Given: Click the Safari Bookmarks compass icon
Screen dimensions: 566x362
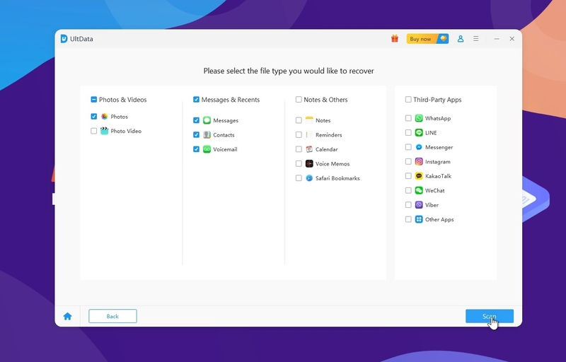Looking at the screenshot, I should coord(309,178).
